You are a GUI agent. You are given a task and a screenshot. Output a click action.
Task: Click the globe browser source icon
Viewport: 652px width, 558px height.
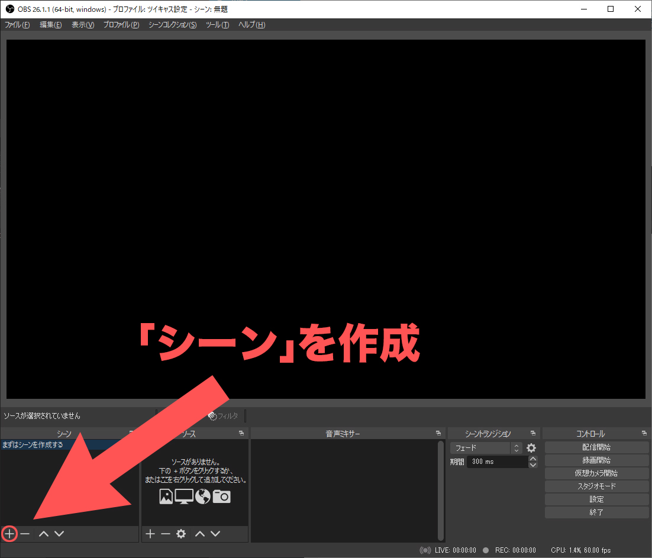tap(202, 496)
